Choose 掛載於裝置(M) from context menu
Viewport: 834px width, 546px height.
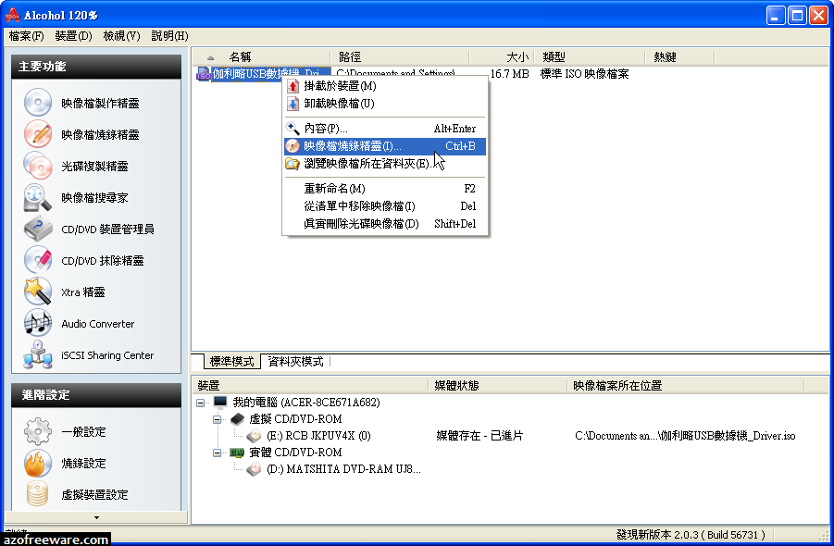coord(385,86)
